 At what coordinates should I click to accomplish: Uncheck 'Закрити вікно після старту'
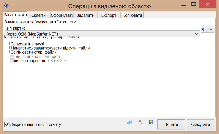click(7, 124)
